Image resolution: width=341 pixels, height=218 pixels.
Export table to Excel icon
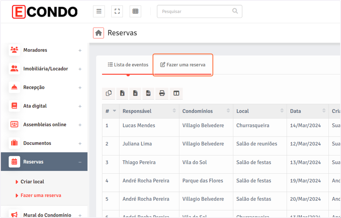point(122,93)
